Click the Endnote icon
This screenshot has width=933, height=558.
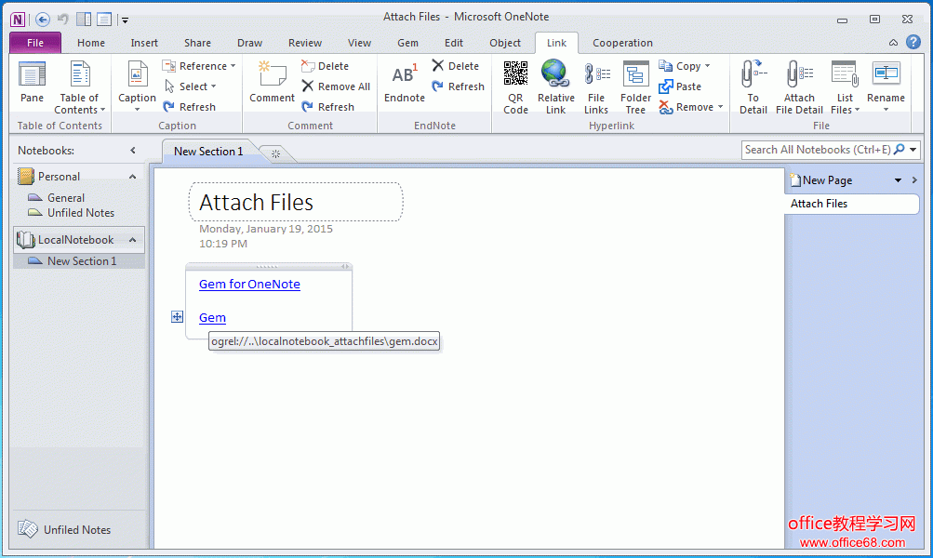[x=405, y=74]
